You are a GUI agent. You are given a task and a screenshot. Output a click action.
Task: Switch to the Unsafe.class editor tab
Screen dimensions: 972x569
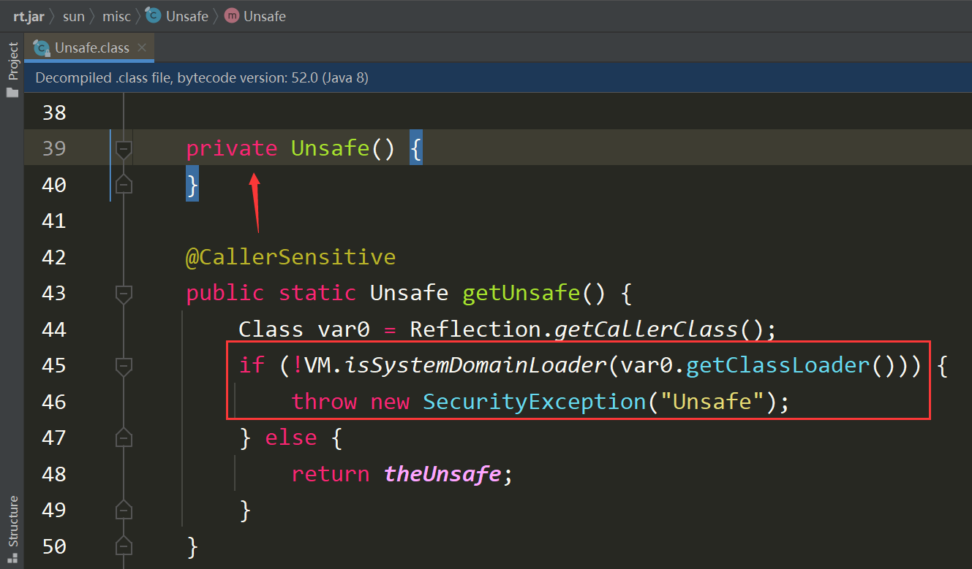pos(90,47)
